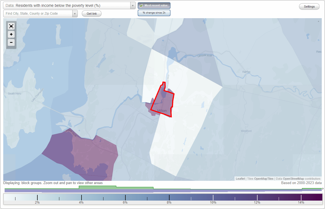
Task: Enable the Most recent value display
Action: [154, 5]
